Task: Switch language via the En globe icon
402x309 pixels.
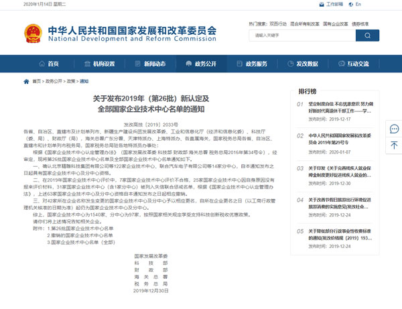Action: tap(350, 5)
